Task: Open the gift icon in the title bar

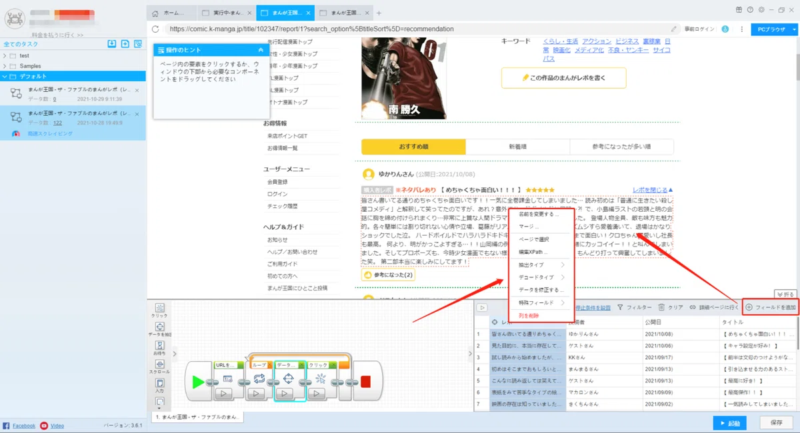Action: click(x=739, y=9)
